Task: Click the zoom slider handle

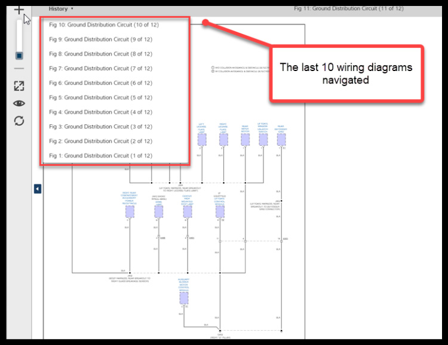Action: click(19, 56)
